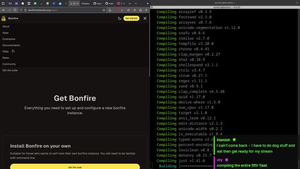Viewport: 300px width, 169px height.
Task: Click the yellow extension icon in toolbar
Action: [x=135, y=10]
